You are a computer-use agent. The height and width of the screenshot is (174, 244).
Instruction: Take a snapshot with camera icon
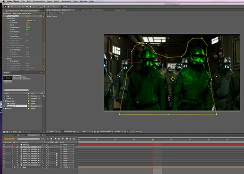tap(74, 131)
